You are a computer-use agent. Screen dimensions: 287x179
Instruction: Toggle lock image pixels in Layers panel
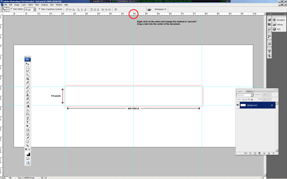[x=246, y=99]
